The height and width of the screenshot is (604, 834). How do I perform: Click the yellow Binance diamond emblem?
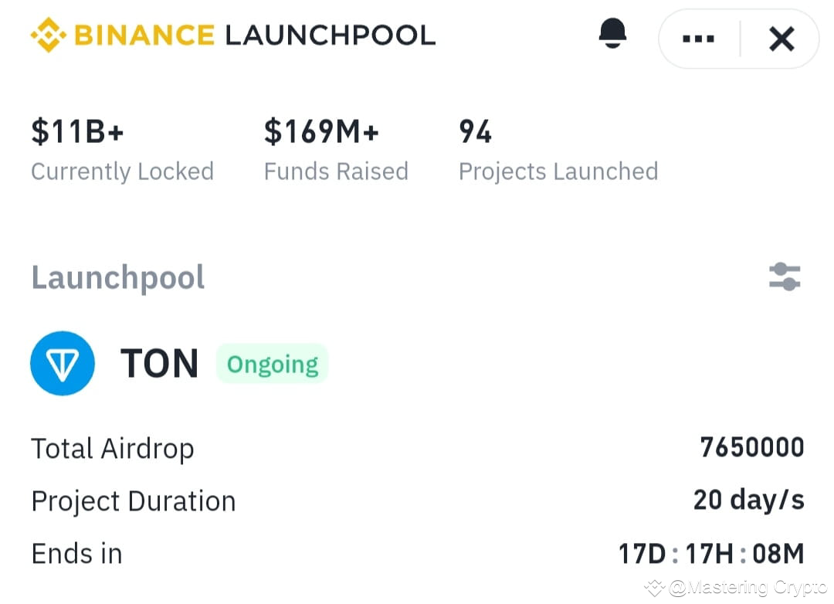coord(46,35)
